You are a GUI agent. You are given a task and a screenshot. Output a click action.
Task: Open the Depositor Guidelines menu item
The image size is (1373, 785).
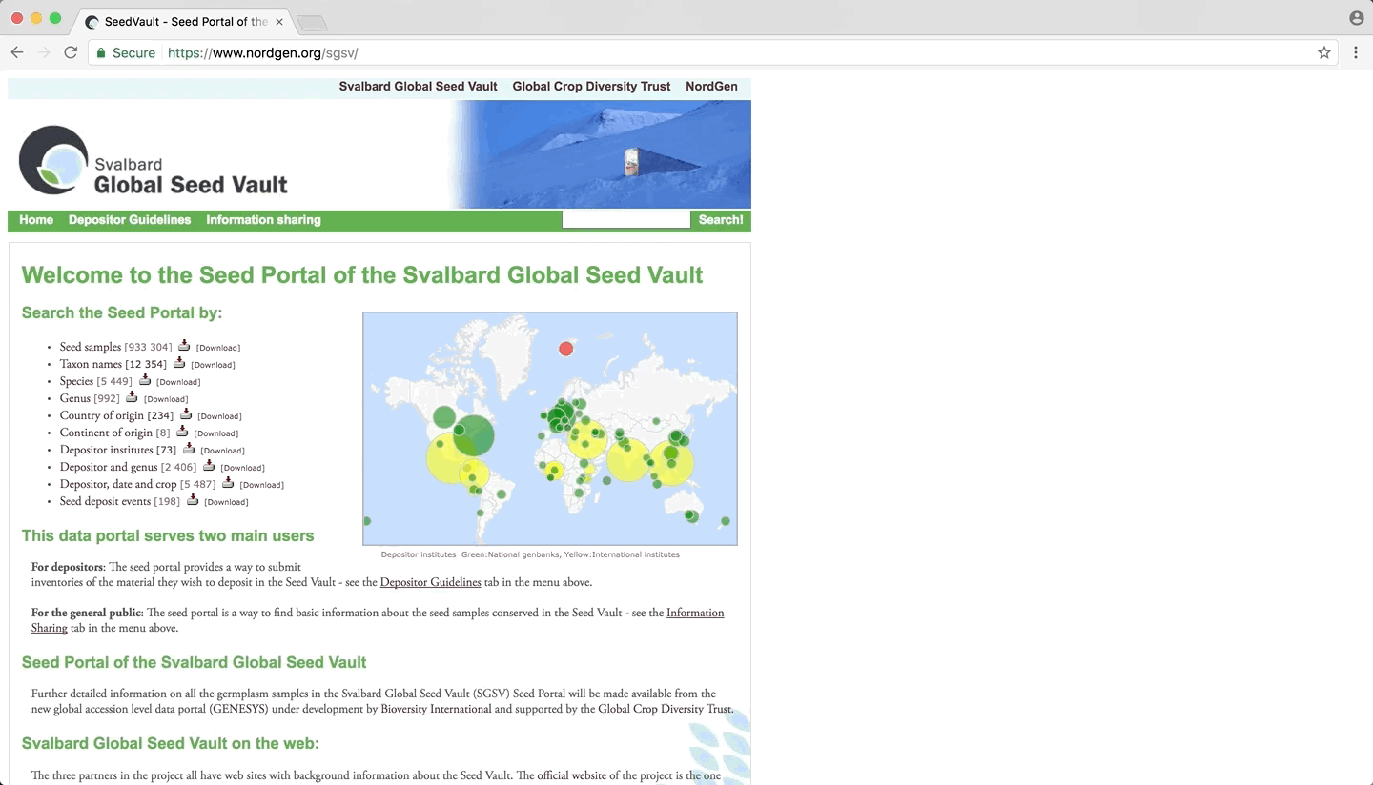pyautogui.click(x=130, y=220)
